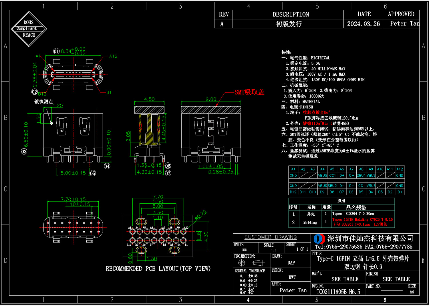
Task: Select dimension balloon 07 near 4.30±0.15
Action: [x=168, y=173]
